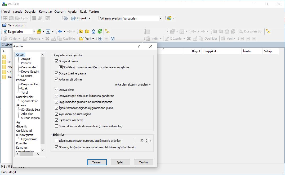
Task: Open the Yerel menu
Action: coord(7,12)
